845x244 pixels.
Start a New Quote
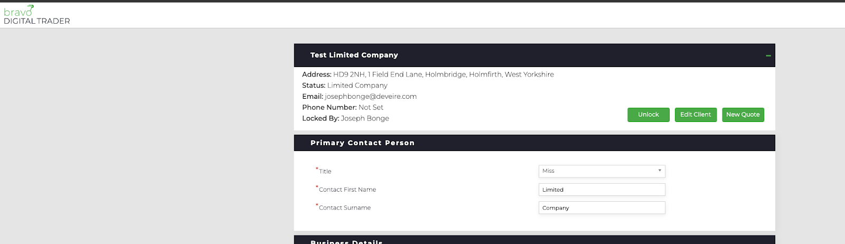[x=743, y=115]
